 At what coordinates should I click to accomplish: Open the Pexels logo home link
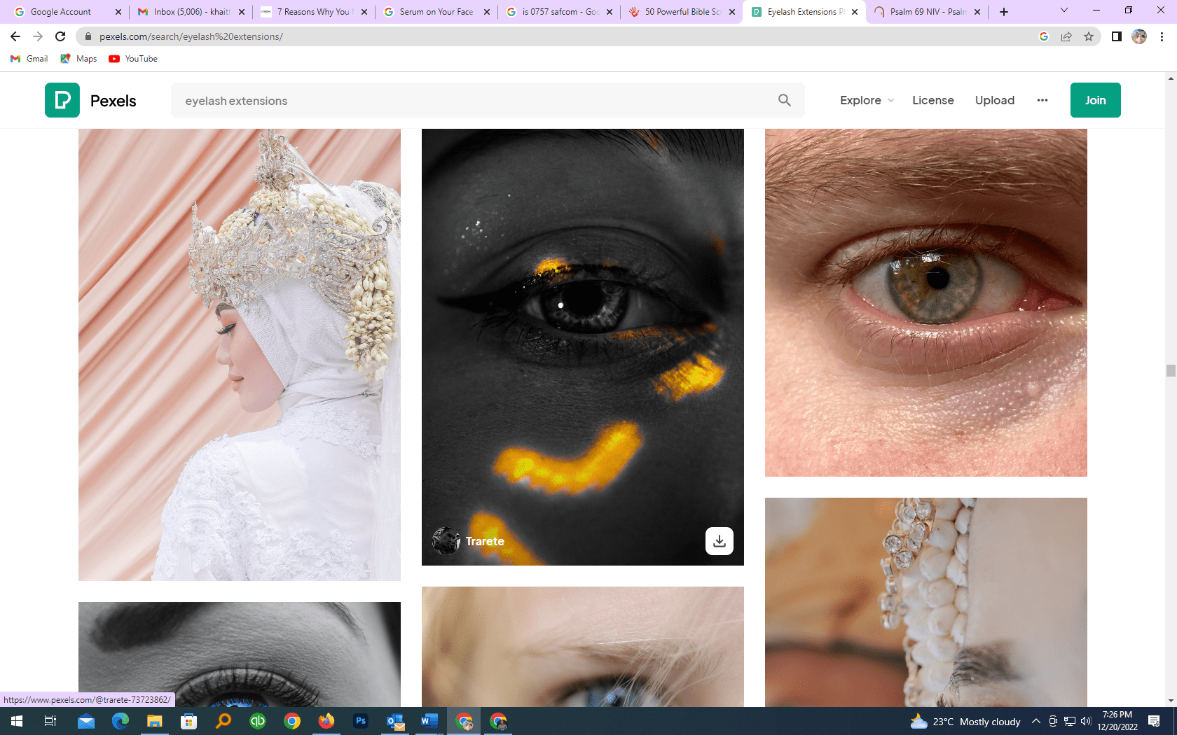90,100
